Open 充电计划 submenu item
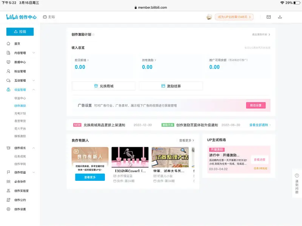The width and height of the screenshot is (302, 226). [20, 113]
